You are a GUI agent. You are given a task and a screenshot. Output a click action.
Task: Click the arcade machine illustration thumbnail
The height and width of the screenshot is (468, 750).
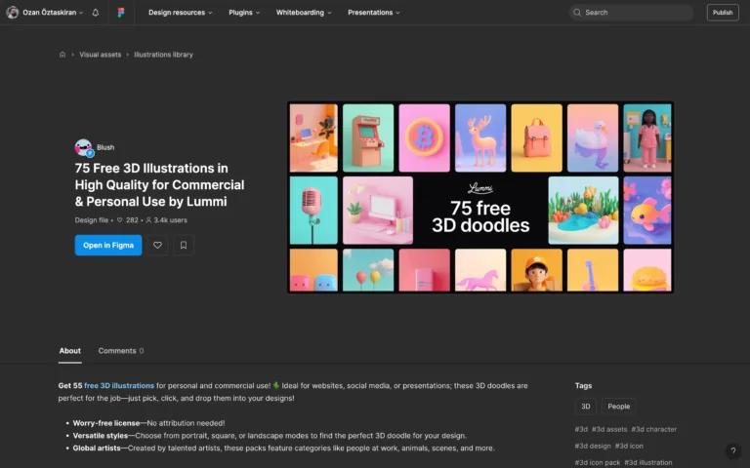(x=368, y=137)
